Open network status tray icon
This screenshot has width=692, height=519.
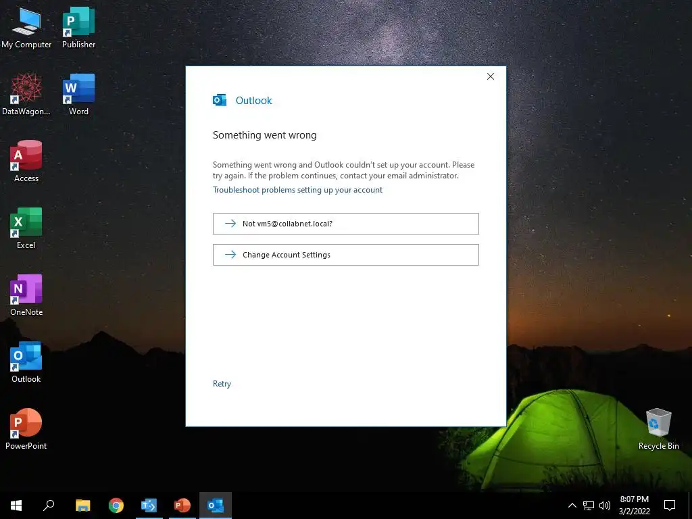(589, 505)
